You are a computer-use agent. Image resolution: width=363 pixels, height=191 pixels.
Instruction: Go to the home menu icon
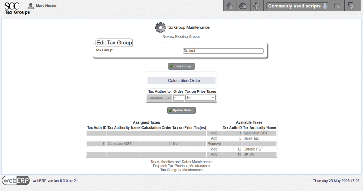(229, 6)
